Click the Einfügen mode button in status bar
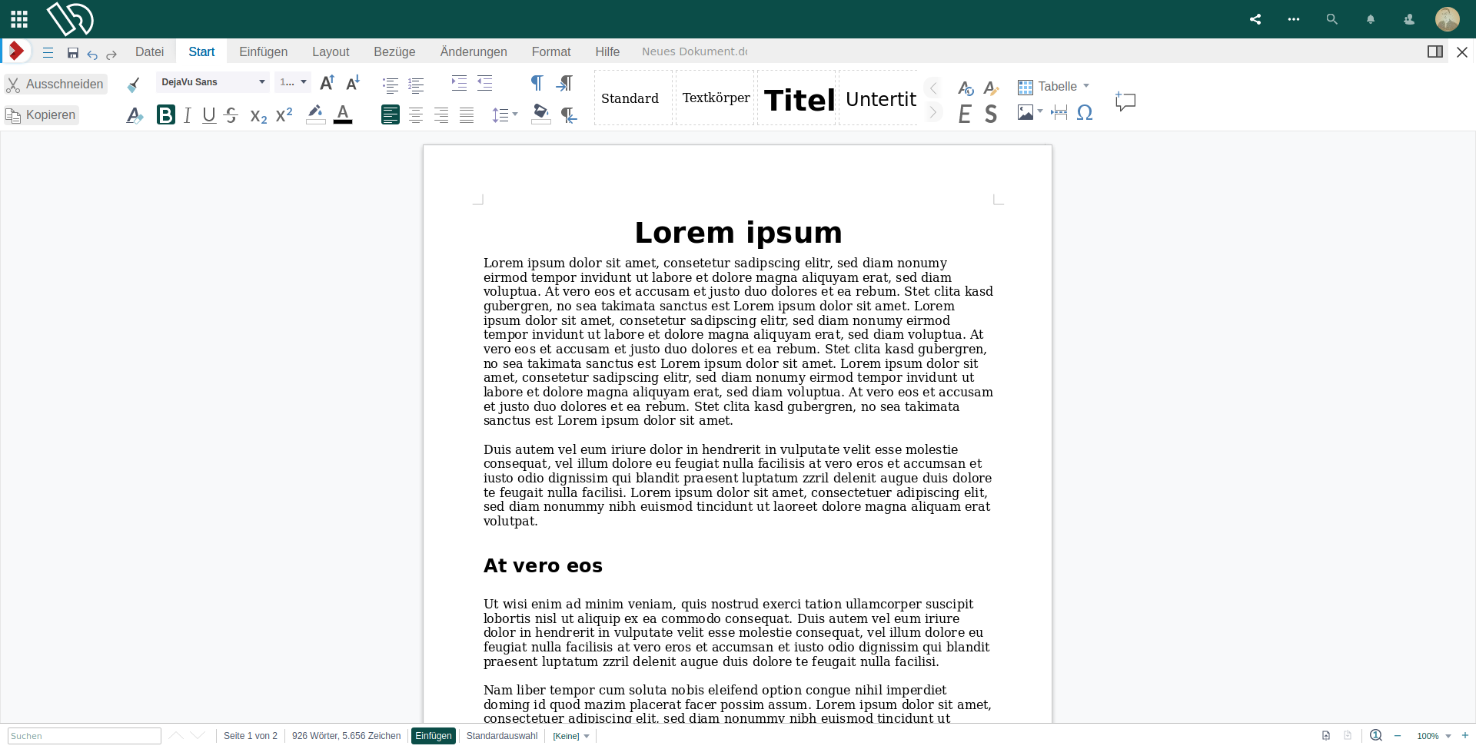Viewport: 1476px width, 749px height. coord(434,736)
